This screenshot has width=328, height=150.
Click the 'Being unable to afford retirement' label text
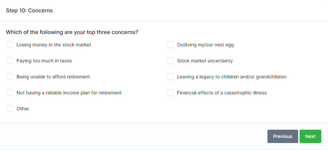point(53,77)
